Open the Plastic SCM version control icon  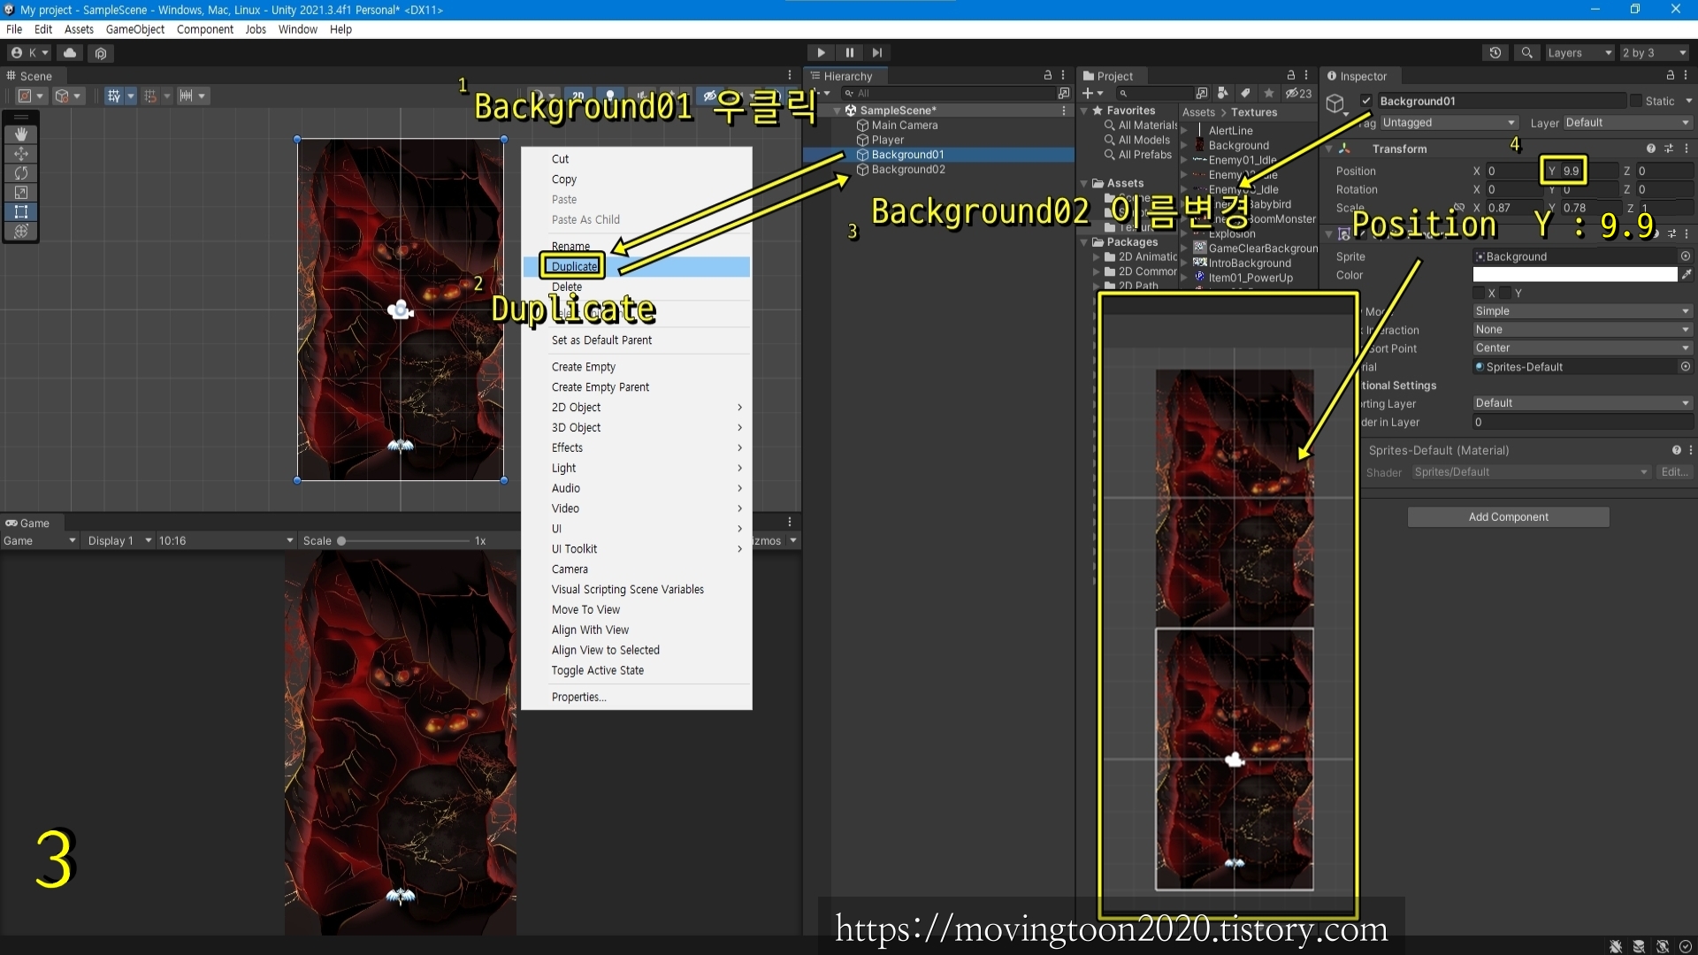pos(101,53)
